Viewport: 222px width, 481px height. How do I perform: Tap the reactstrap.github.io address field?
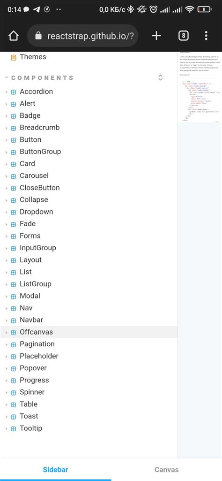[83, 36]
